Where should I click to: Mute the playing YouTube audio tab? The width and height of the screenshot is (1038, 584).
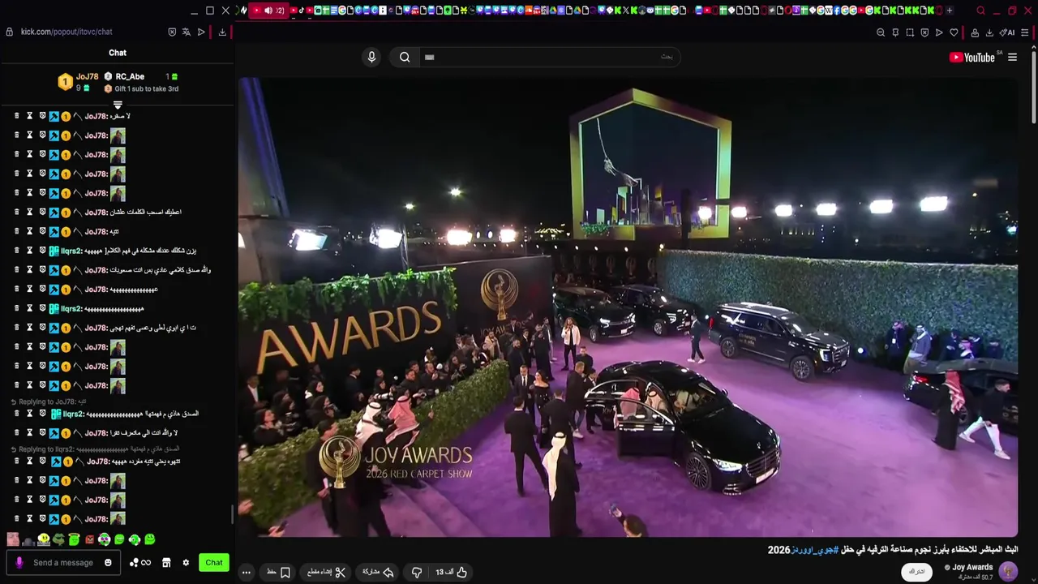(x=268, y=11)
